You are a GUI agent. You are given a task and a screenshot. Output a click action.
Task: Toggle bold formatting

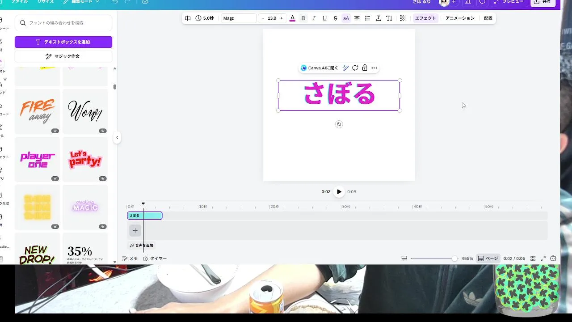tap(303, 18)
